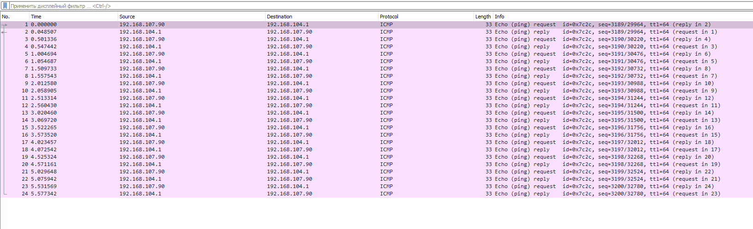
Task: Select packet 15 at time 3.522265
Action: pyautogui.click(x=376, y=128)
